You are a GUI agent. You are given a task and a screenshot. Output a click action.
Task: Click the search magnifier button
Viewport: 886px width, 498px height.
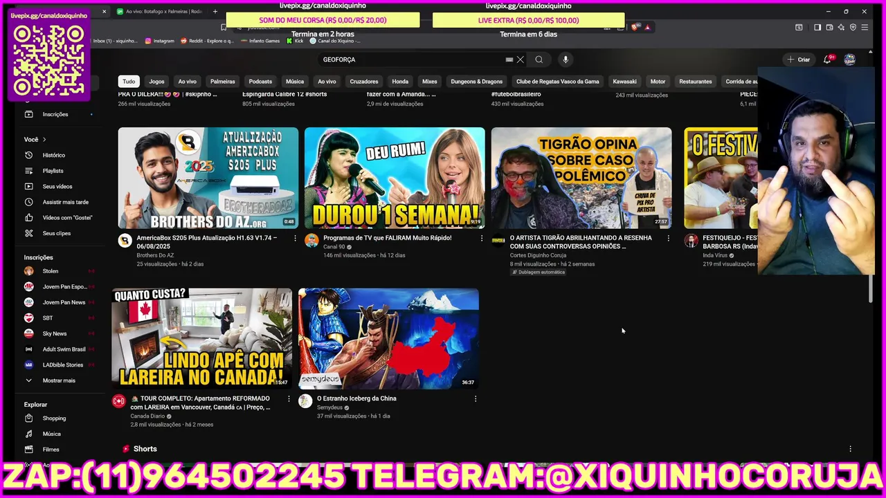pos(539,59)
